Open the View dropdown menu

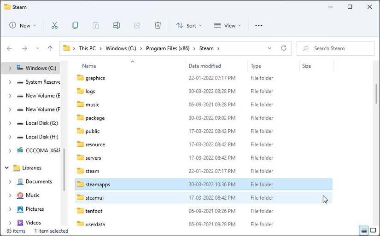click(x=228, y=25)
